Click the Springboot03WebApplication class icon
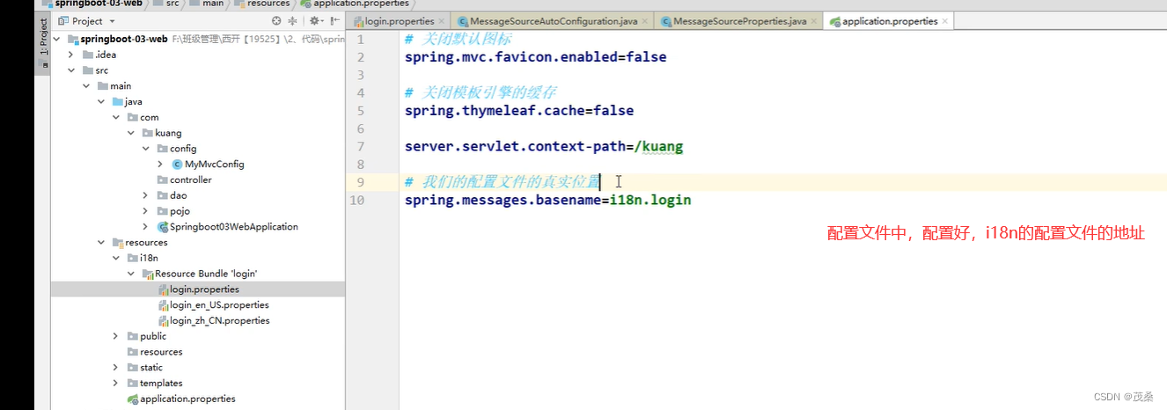Screen dimensions: 1167x410 pos(162,226)
